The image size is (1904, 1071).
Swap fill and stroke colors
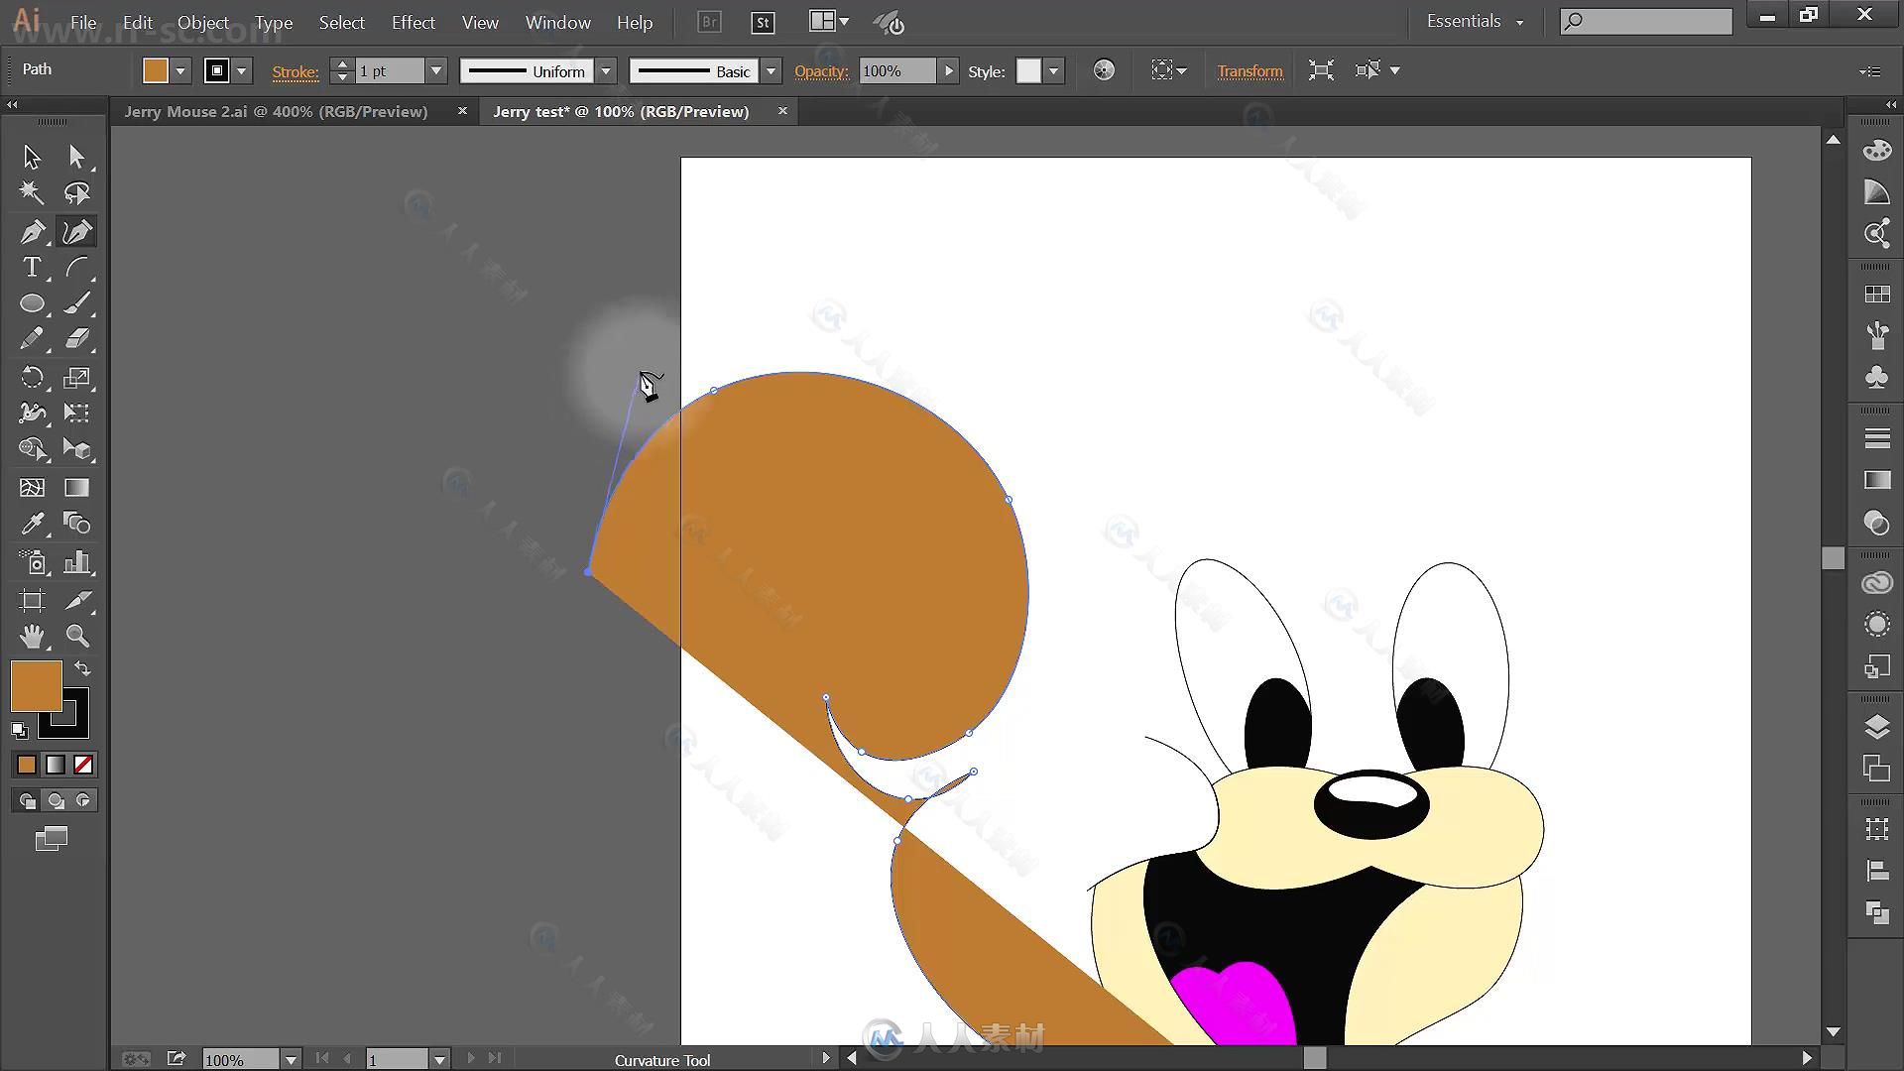tap(83, 669)
